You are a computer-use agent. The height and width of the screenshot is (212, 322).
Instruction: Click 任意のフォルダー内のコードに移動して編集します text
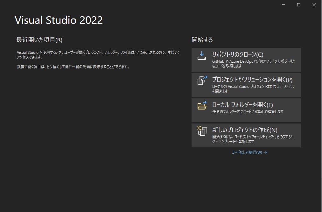click(248, 111)
